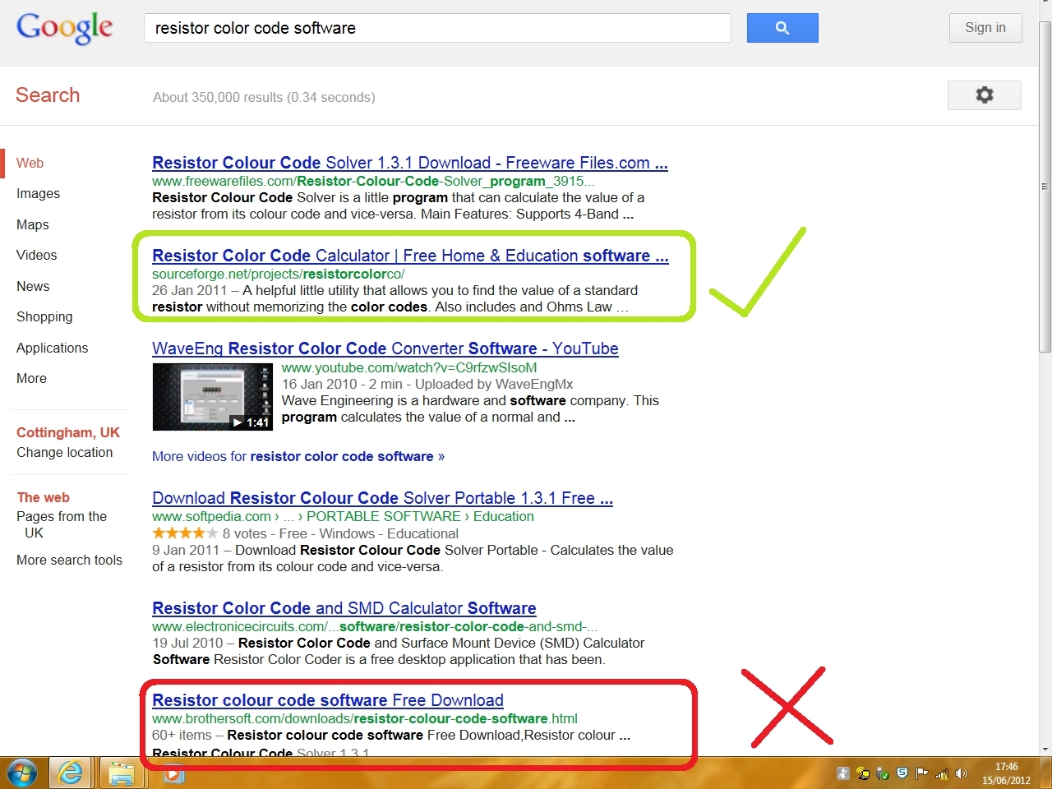This screenshot has width=1052, height=789.
Task: Click the taskbar clock showing 17:46
Action: click(x=1006, y=773)
